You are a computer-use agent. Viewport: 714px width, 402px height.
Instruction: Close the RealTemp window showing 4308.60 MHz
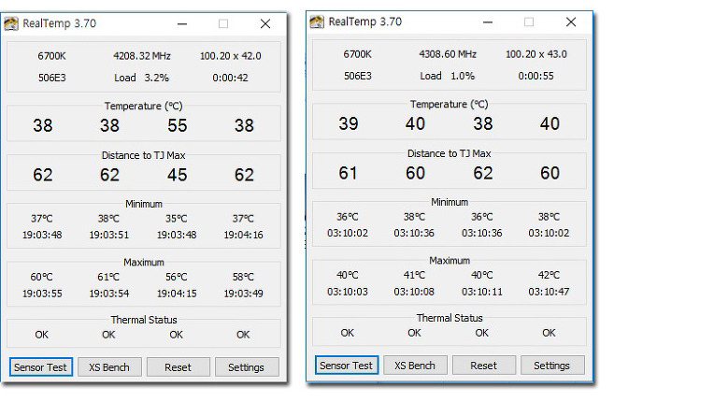tap(571, 22)
